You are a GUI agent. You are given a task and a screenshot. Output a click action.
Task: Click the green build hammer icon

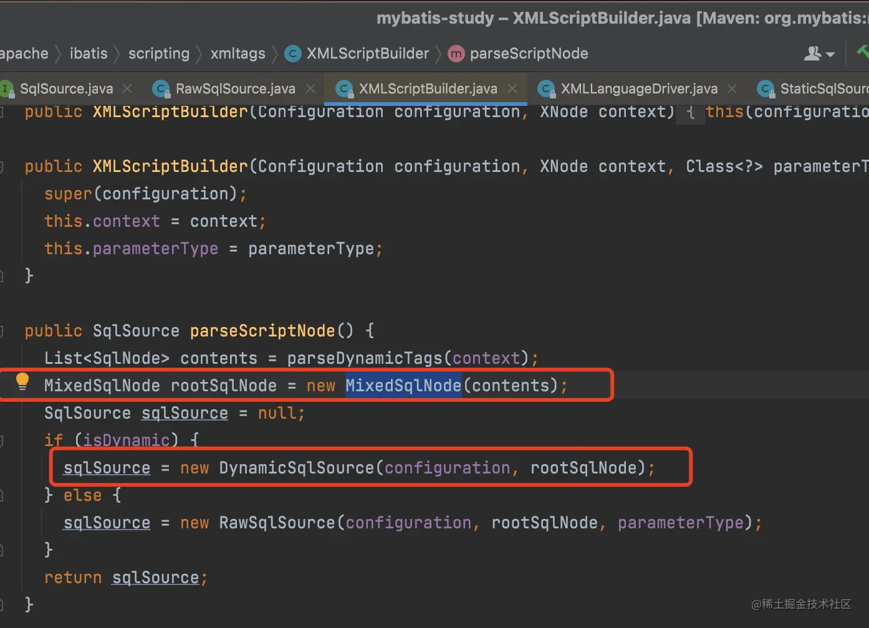click(863, 52)
